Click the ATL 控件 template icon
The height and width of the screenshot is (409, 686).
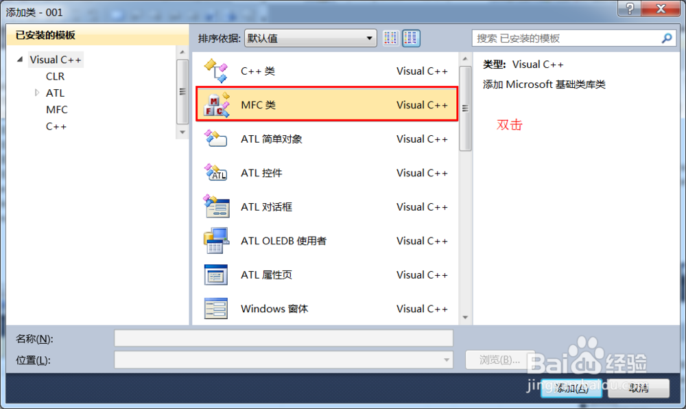click(x=216, y=172)
